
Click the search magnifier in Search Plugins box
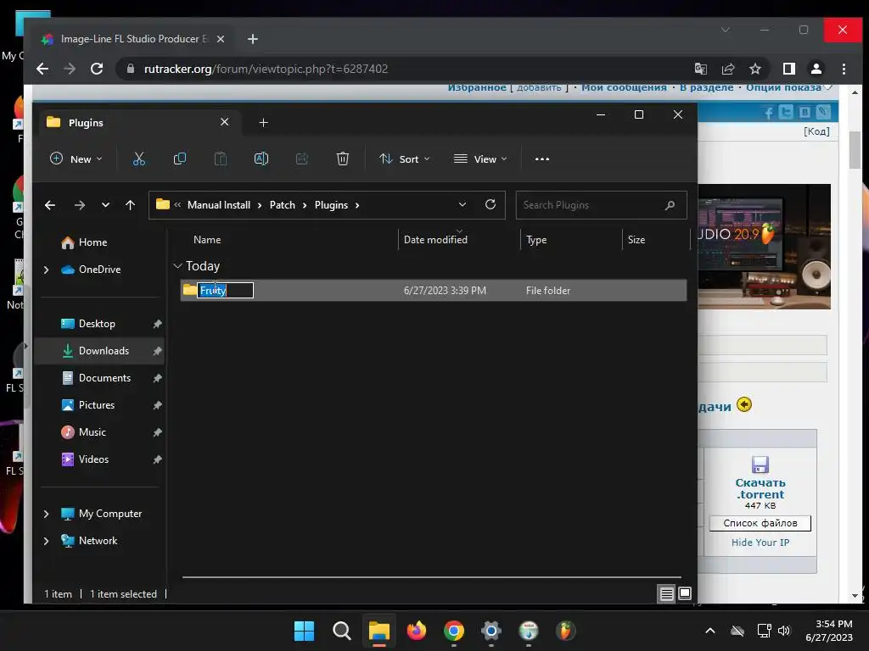[670, 205]
